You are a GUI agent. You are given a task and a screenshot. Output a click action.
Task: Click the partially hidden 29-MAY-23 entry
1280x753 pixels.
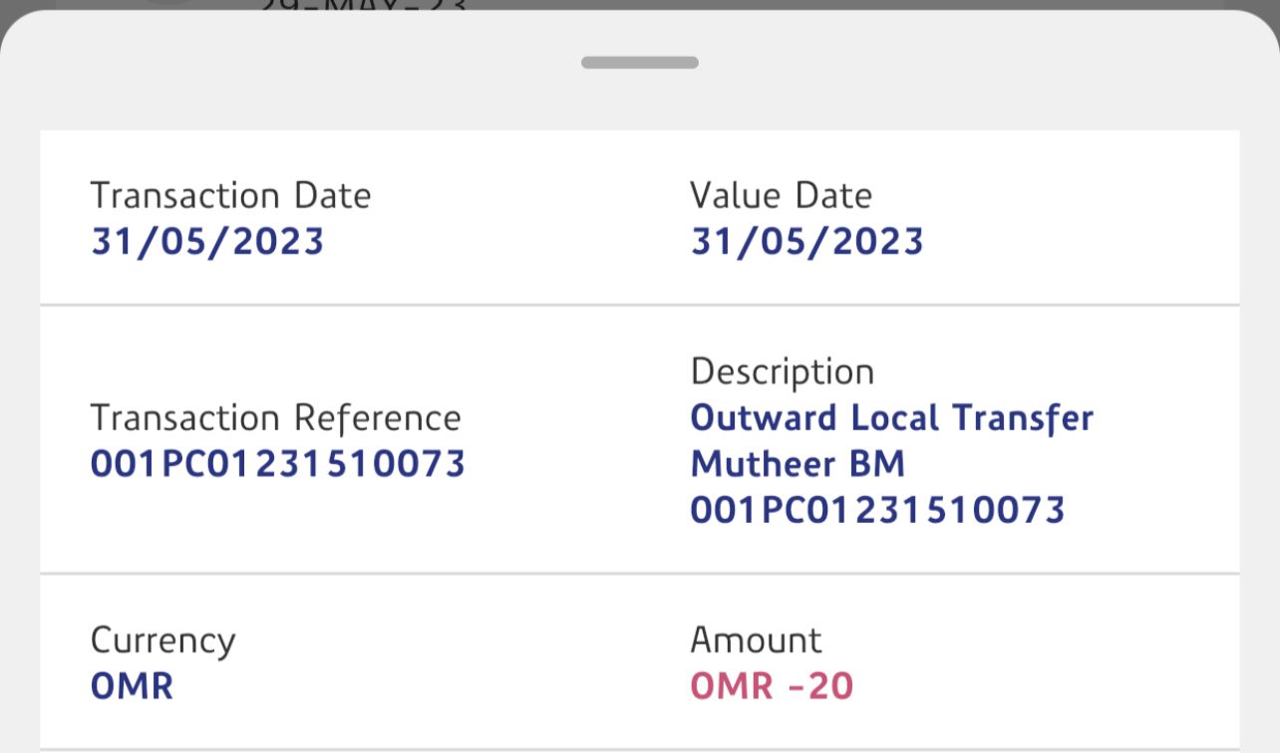(x=364, y=7)
